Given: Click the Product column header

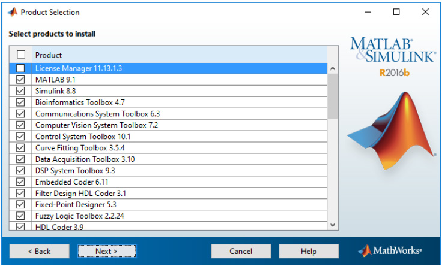Looking at the screenshot, I should tap(180, 55).
